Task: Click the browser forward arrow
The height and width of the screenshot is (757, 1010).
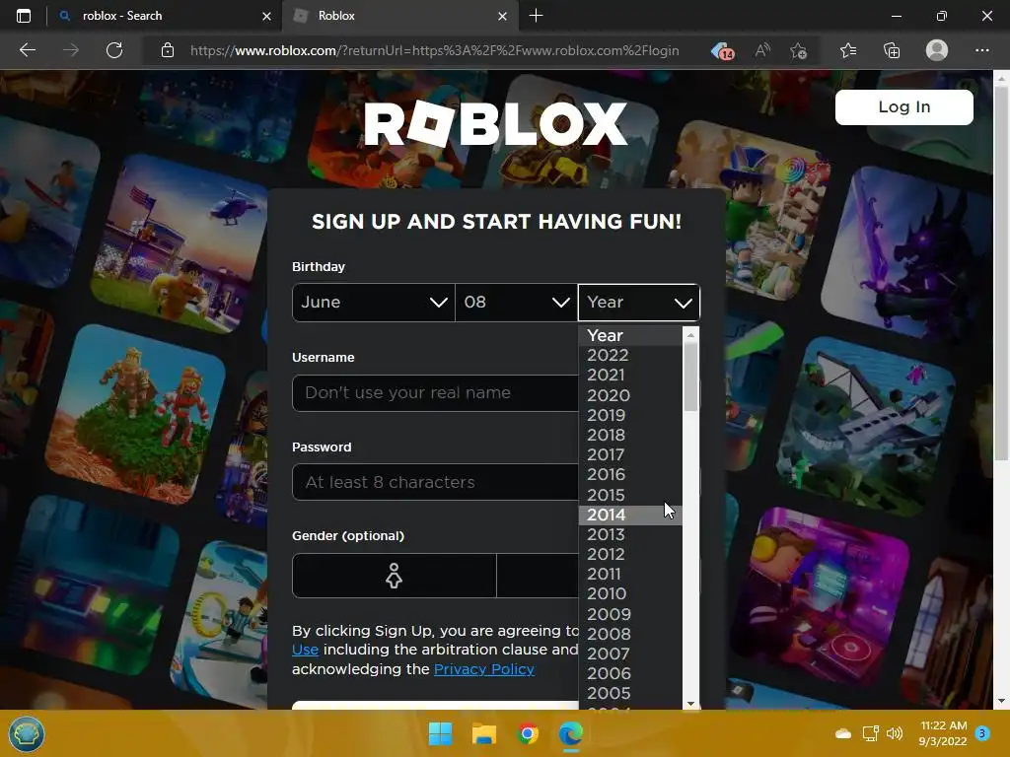Action: [x=71, y=50]
